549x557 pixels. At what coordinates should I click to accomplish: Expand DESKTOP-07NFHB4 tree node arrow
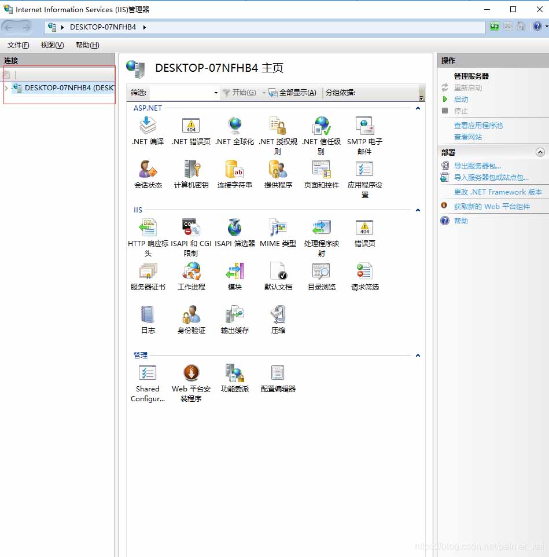[6, 88]
